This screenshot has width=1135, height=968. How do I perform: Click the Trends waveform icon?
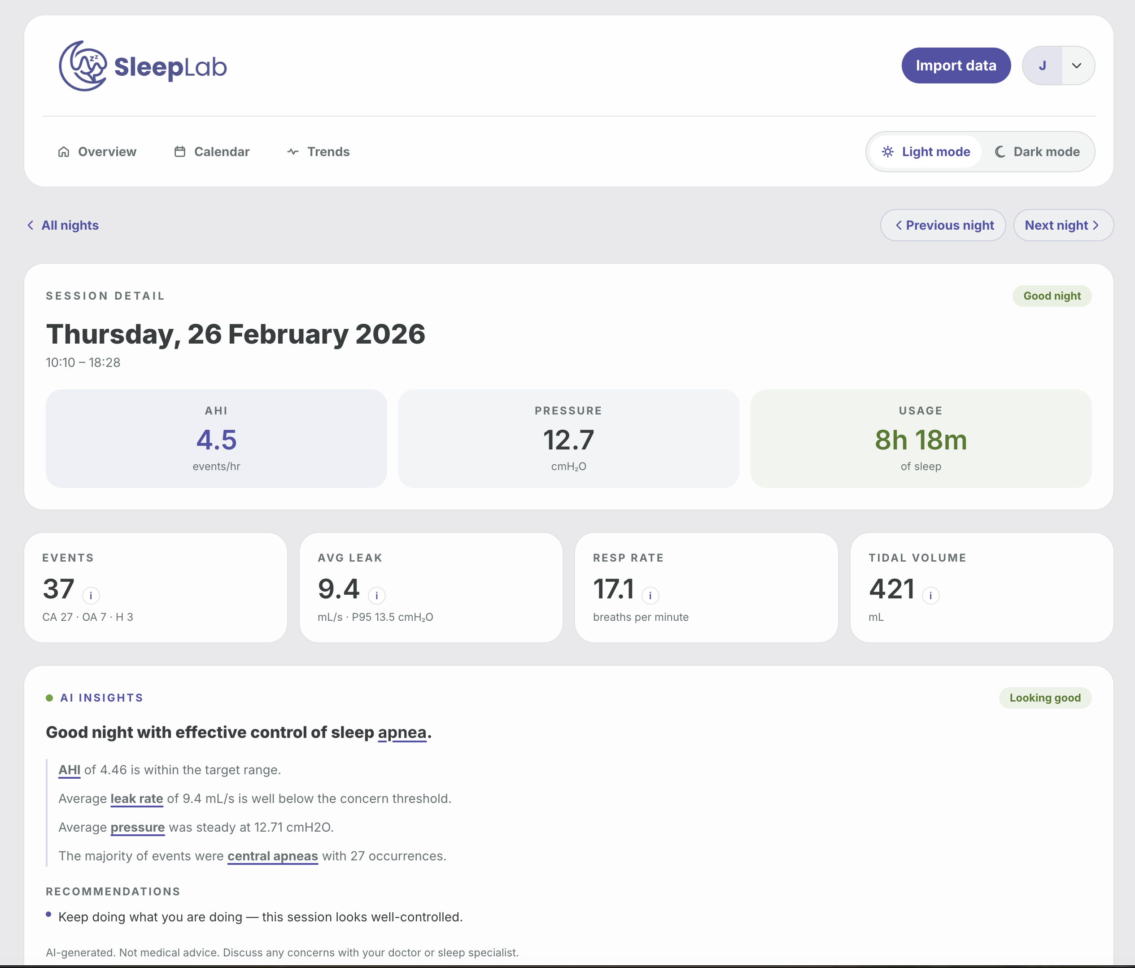coord(292,152)
